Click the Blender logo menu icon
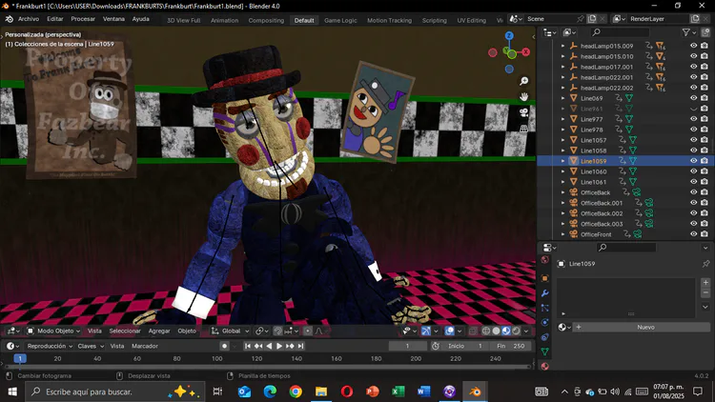The width and height of the screenshot is (715, 402). (x=9, y=19)
